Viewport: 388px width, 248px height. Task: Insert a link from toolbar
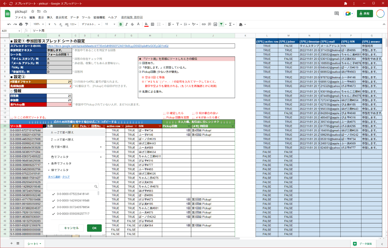[x=204, y=24]
